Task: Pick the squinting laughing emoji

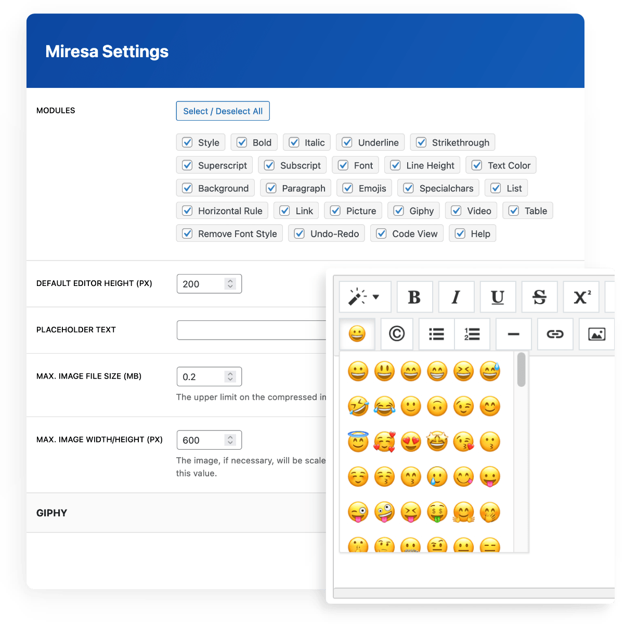Action: pos(464,371)
